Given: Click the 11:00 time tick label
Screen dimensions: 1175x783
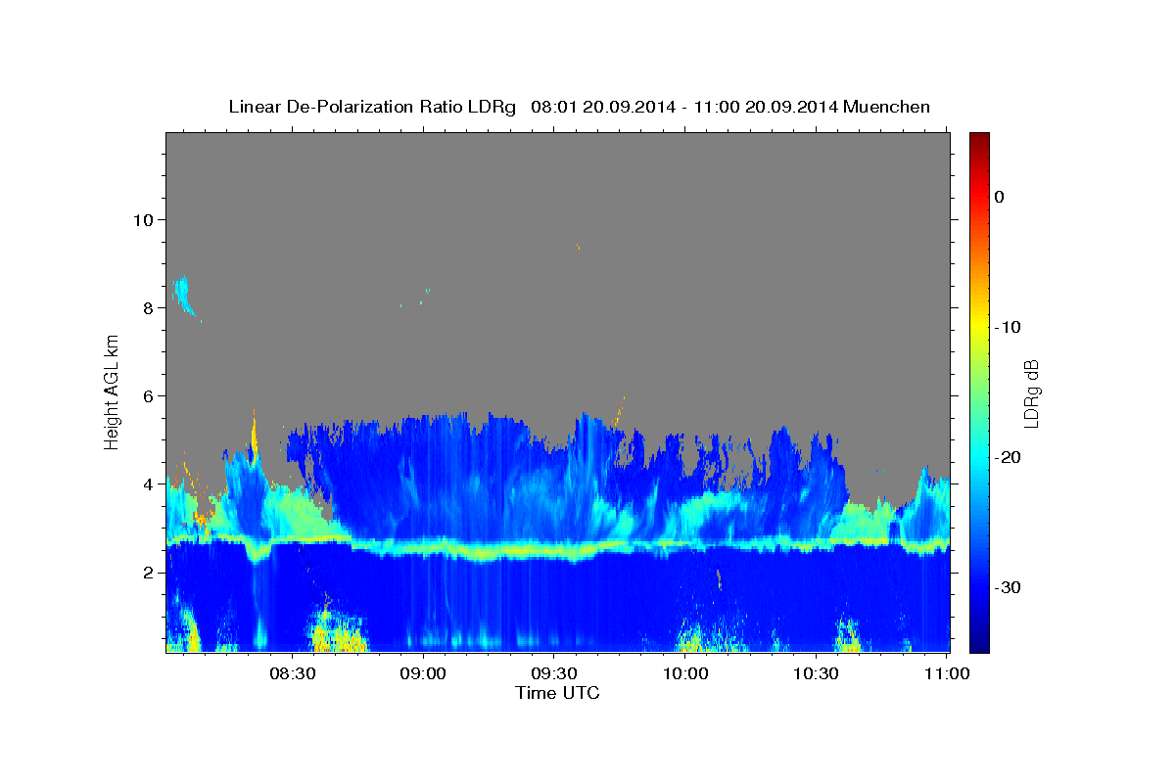Looking at the screenshot, I should [946, 674].
